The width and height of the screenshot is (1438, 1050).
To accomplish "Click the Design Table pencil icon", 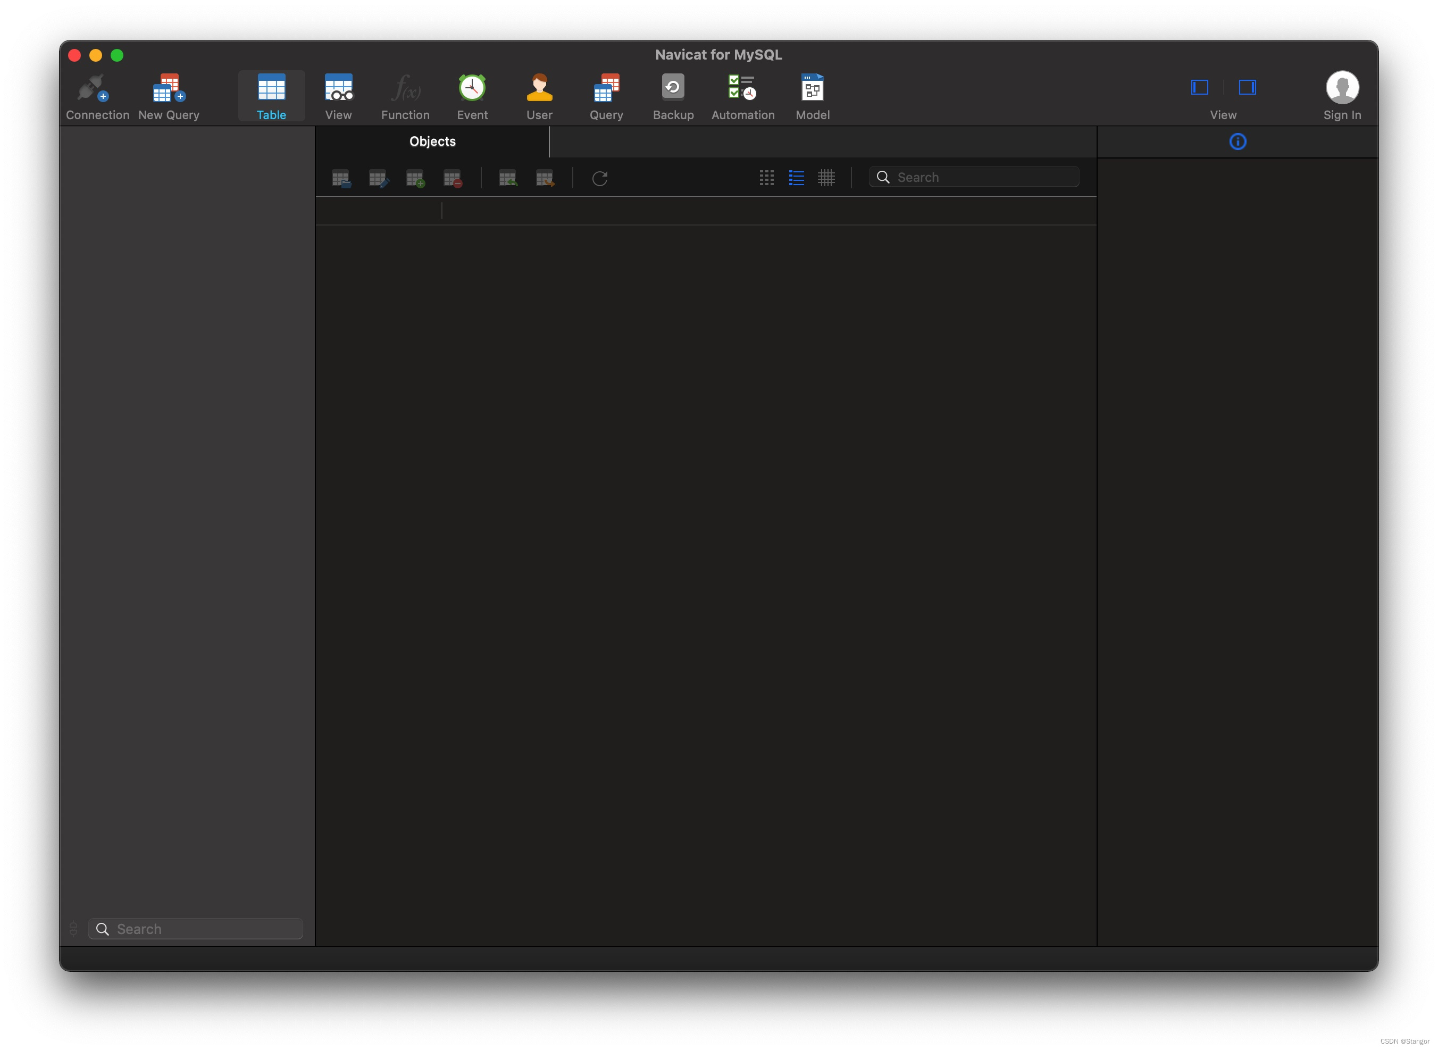I will click(379, 179).
